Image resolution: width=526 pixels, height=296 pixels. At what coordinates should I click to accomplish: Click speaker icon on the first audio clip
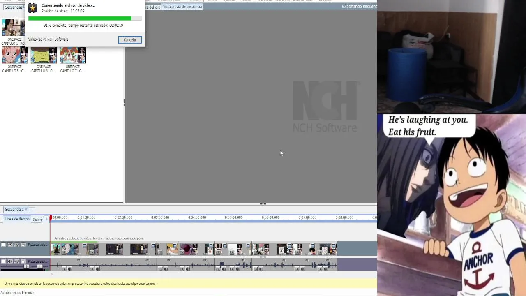pos(69,269)
